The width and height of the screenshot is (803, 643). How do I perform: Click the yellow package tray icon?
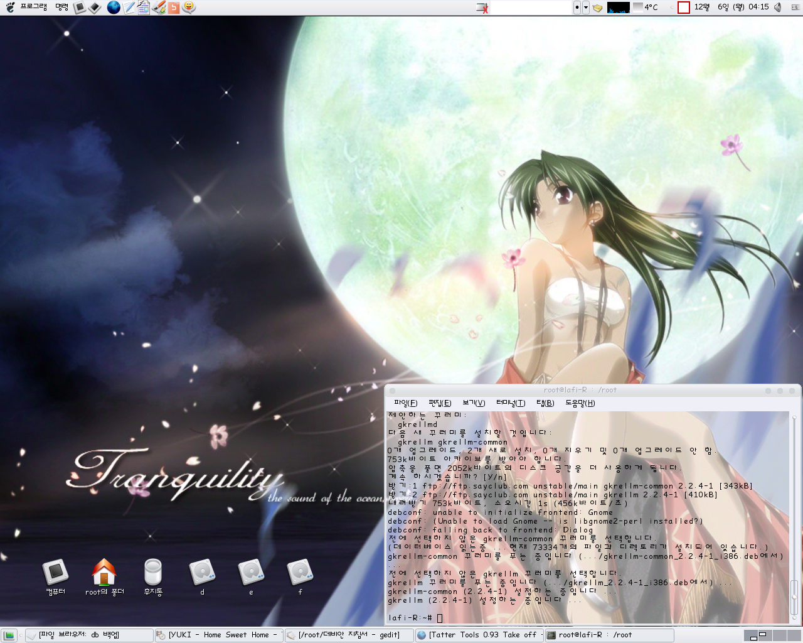click(598, 8)
